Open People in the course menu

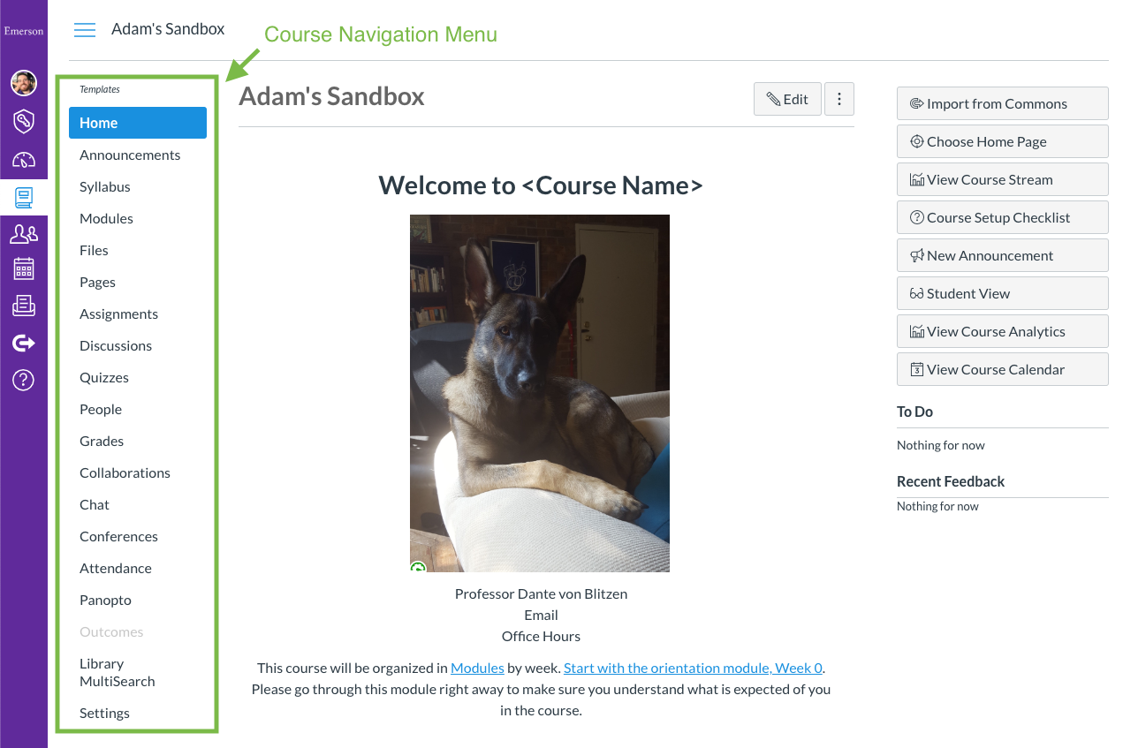pos(101,409)
